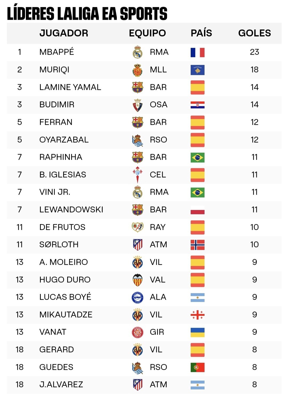The image size is (288, 394).
Task: Click the title LÍDERES LALIGA EA SPORTS
Action: click(87, 13)
